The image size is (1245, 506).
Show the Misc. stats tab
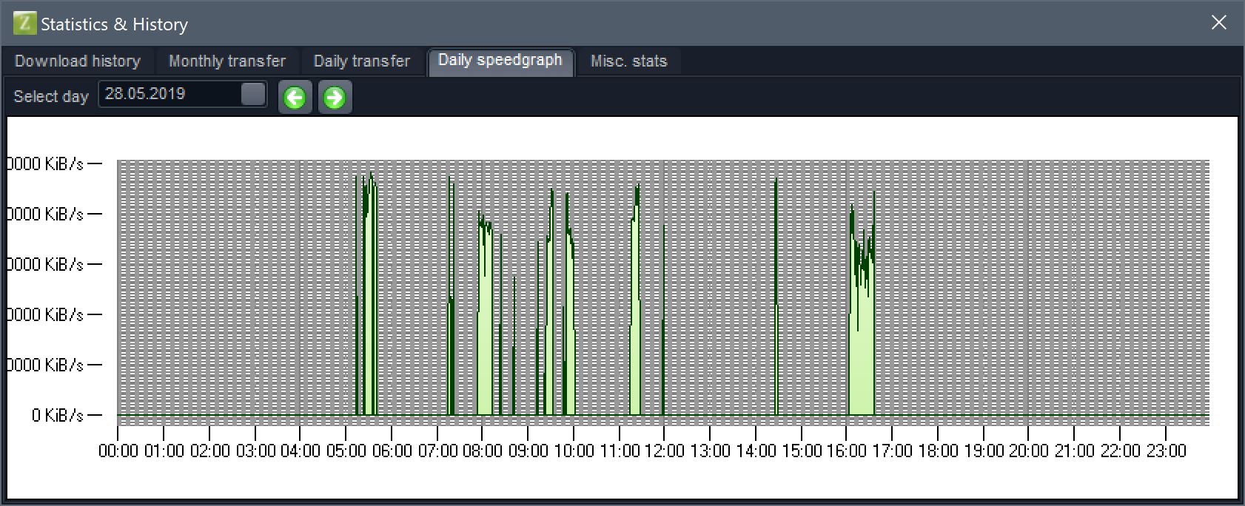pyautogui.click(x=628, y=61)
